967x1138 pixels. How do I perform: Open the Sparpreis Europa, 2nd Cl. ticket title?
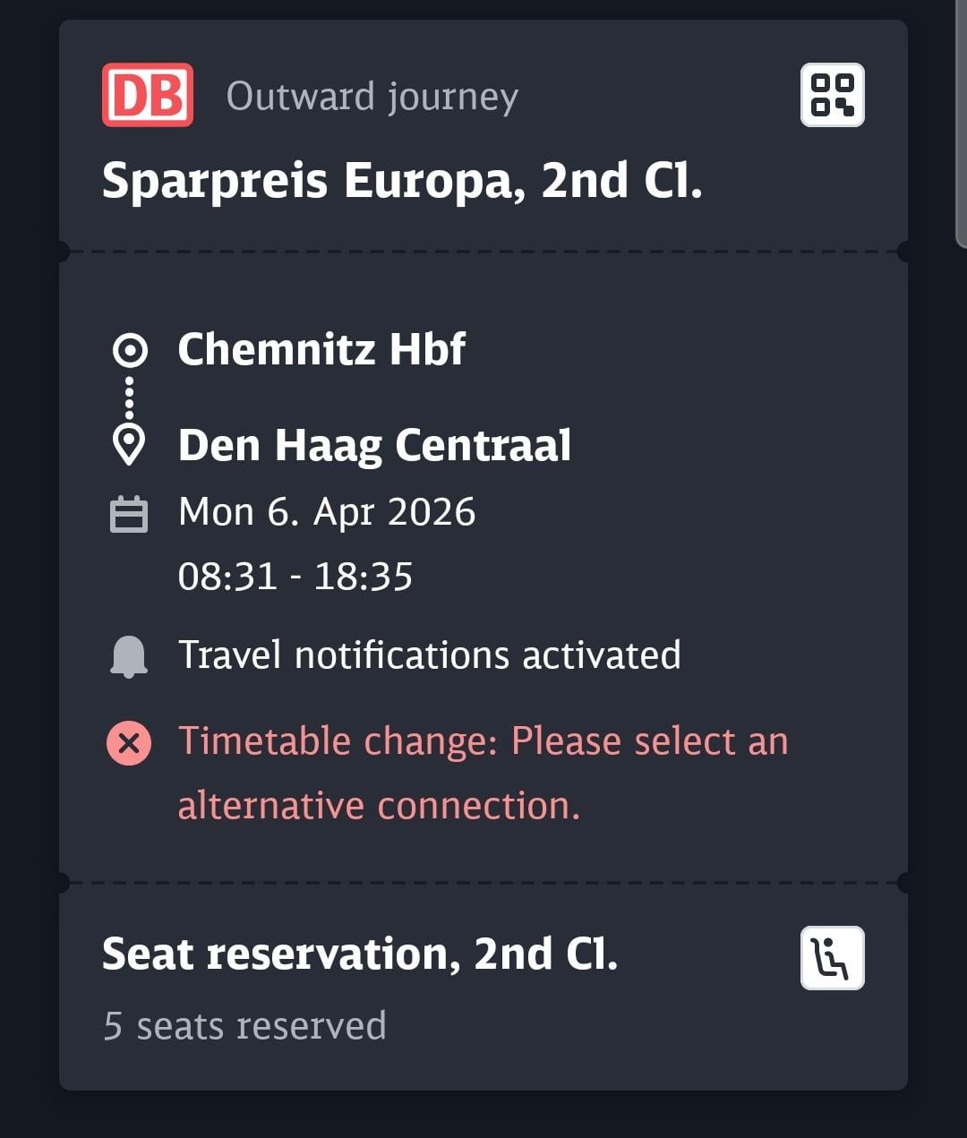(x=402, y=181)
